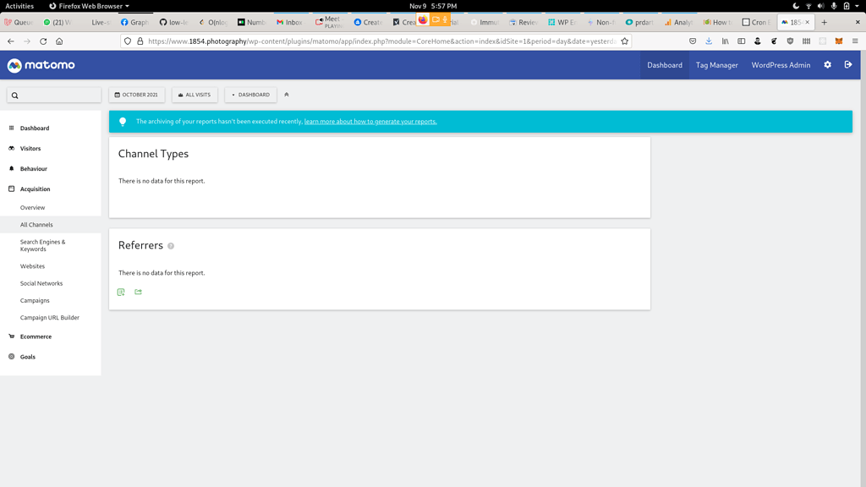Open the OCTOBER 2021 date picker
Screen dimensions: 866x487
tap(136, 95)
